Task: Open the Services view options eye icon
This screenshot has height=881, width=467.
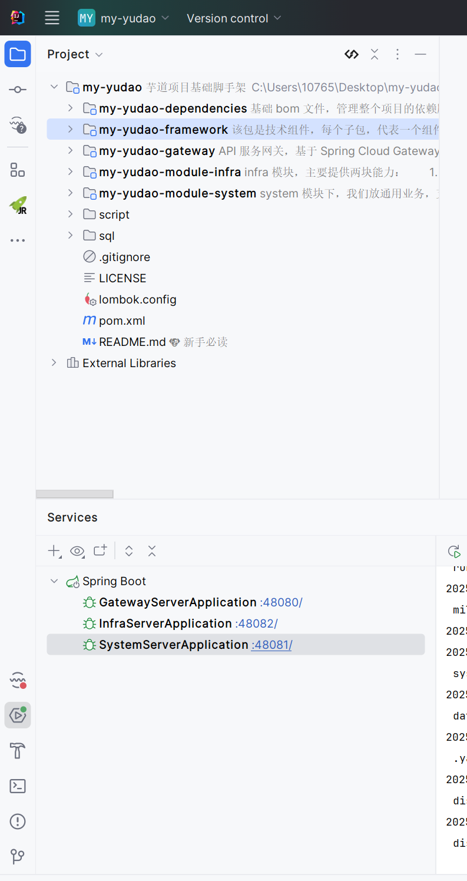Action: pyautogui.click(x=77, y=551)
